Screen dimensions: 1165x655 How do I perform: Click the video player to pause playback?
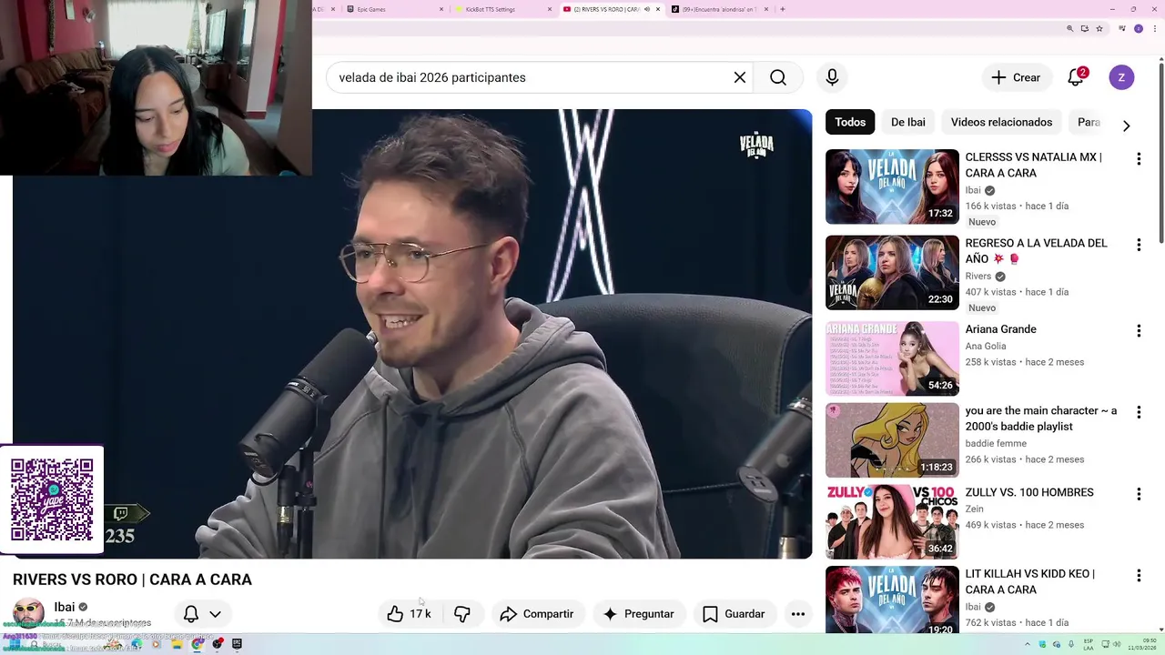(x=412, y=334)
